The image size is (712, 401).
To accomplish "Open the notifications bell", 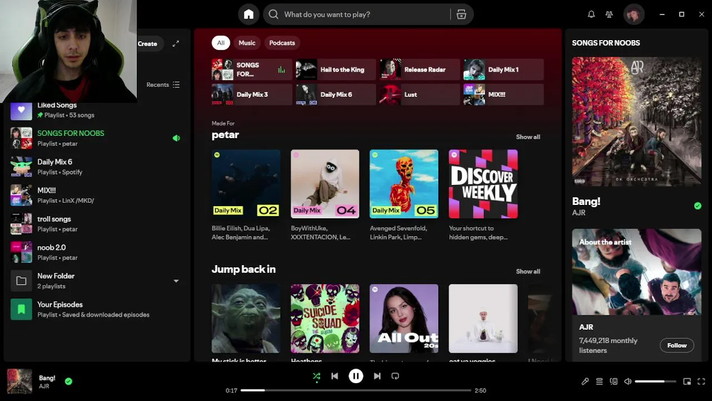I will point(591,14).
